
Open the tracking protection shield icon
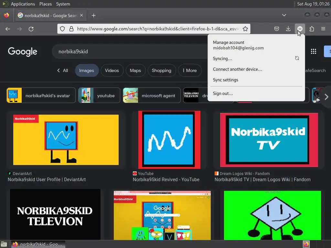coord(62,29)
